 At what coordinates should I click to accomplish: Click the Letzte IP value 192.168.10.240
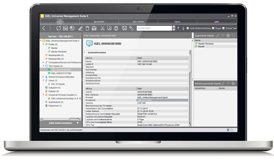(x=144, y=64)
